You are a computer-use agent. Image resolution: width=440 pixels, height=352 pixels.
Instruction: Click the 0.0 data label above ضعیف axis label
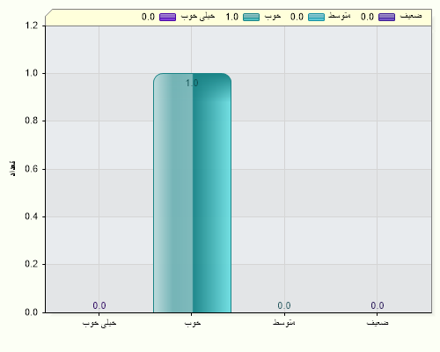[378, 305]
